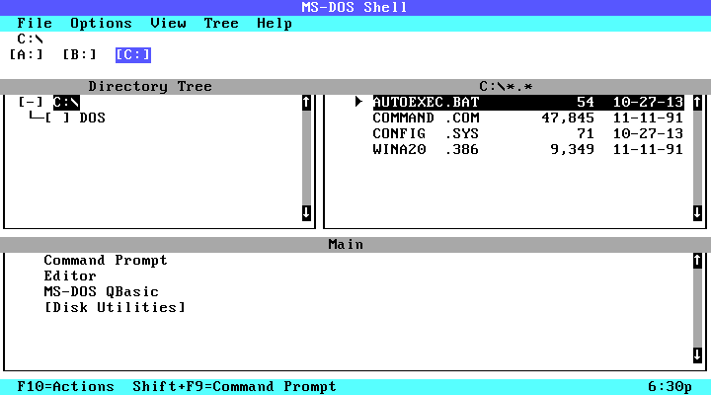This screenshot has height=395, width=711.
Task: Select the WINA20.386 file
Action: (x=528, y=150)
